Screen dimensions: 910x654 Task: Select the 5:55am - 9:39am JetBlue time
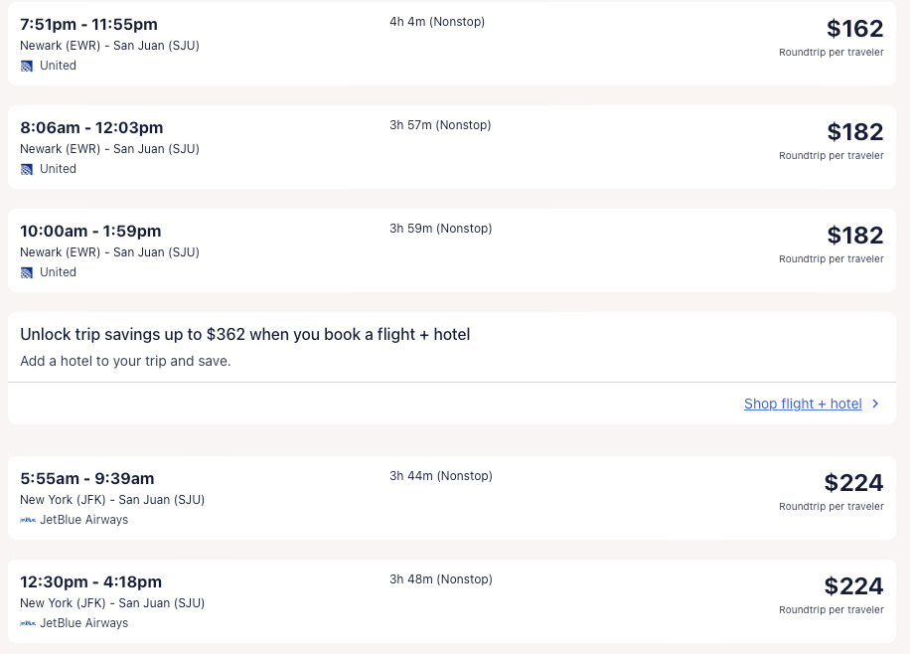[x=87, y=478]
